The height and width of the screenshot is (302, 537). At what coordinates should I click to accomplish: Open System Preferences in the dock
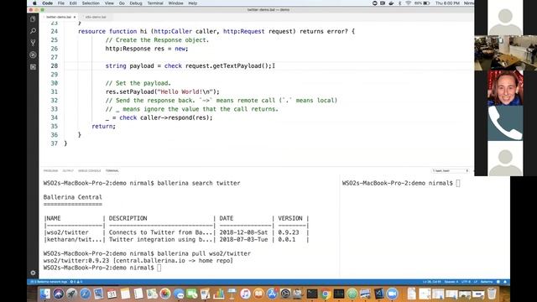tap(285, 294)
